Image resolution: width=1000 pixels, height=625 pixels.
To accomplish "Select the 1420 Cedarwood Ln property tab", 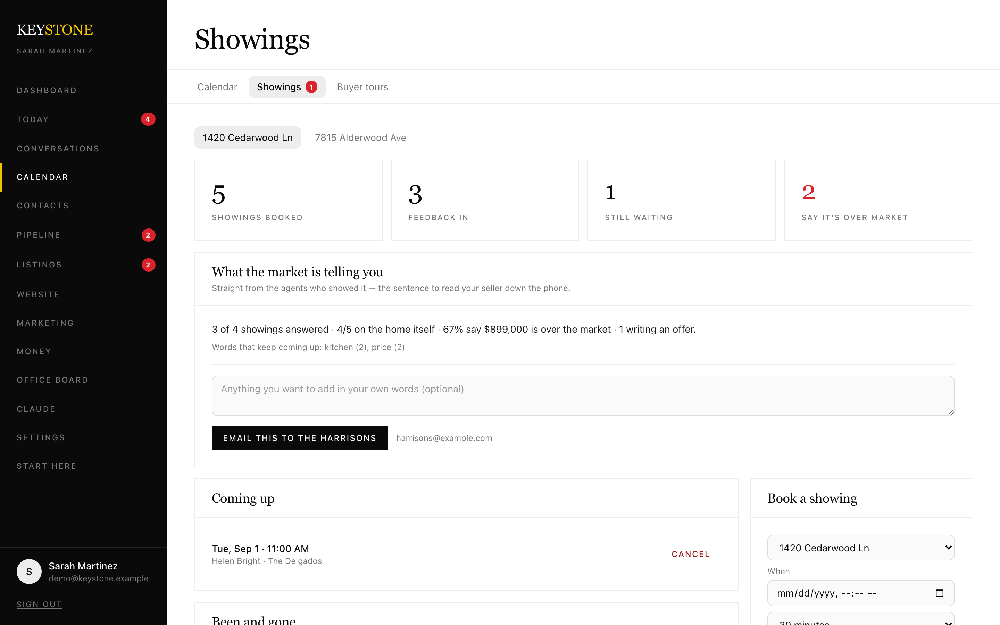I will [248, 137].
